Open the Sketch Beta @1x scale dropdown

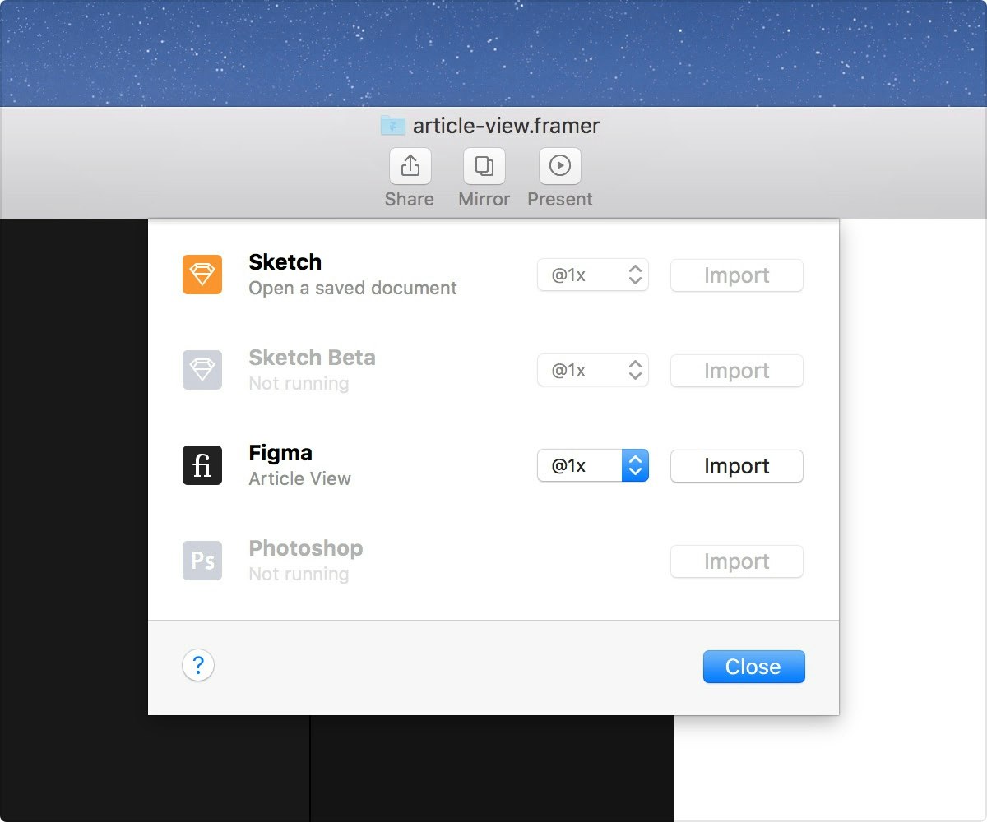[593, 371]
